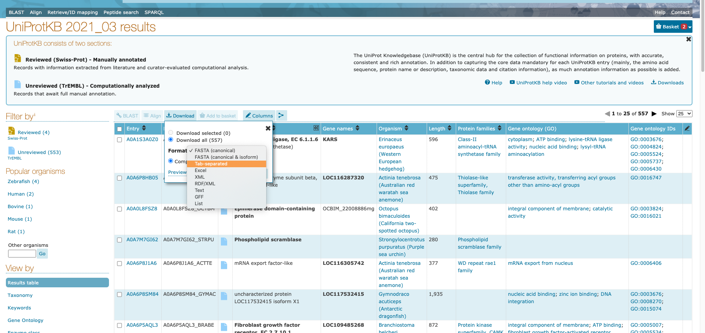Sort by Protein families column
The width and height of the screenshot is (705, 333).
(x=499, y=128)
